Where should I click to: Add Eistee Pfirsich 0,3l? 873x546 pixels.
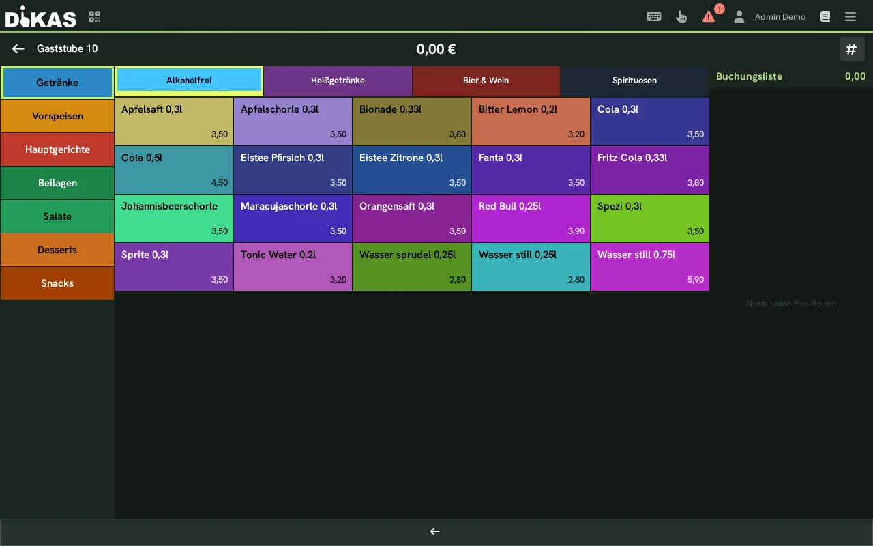pyautogui.click(x=293, y=170)
